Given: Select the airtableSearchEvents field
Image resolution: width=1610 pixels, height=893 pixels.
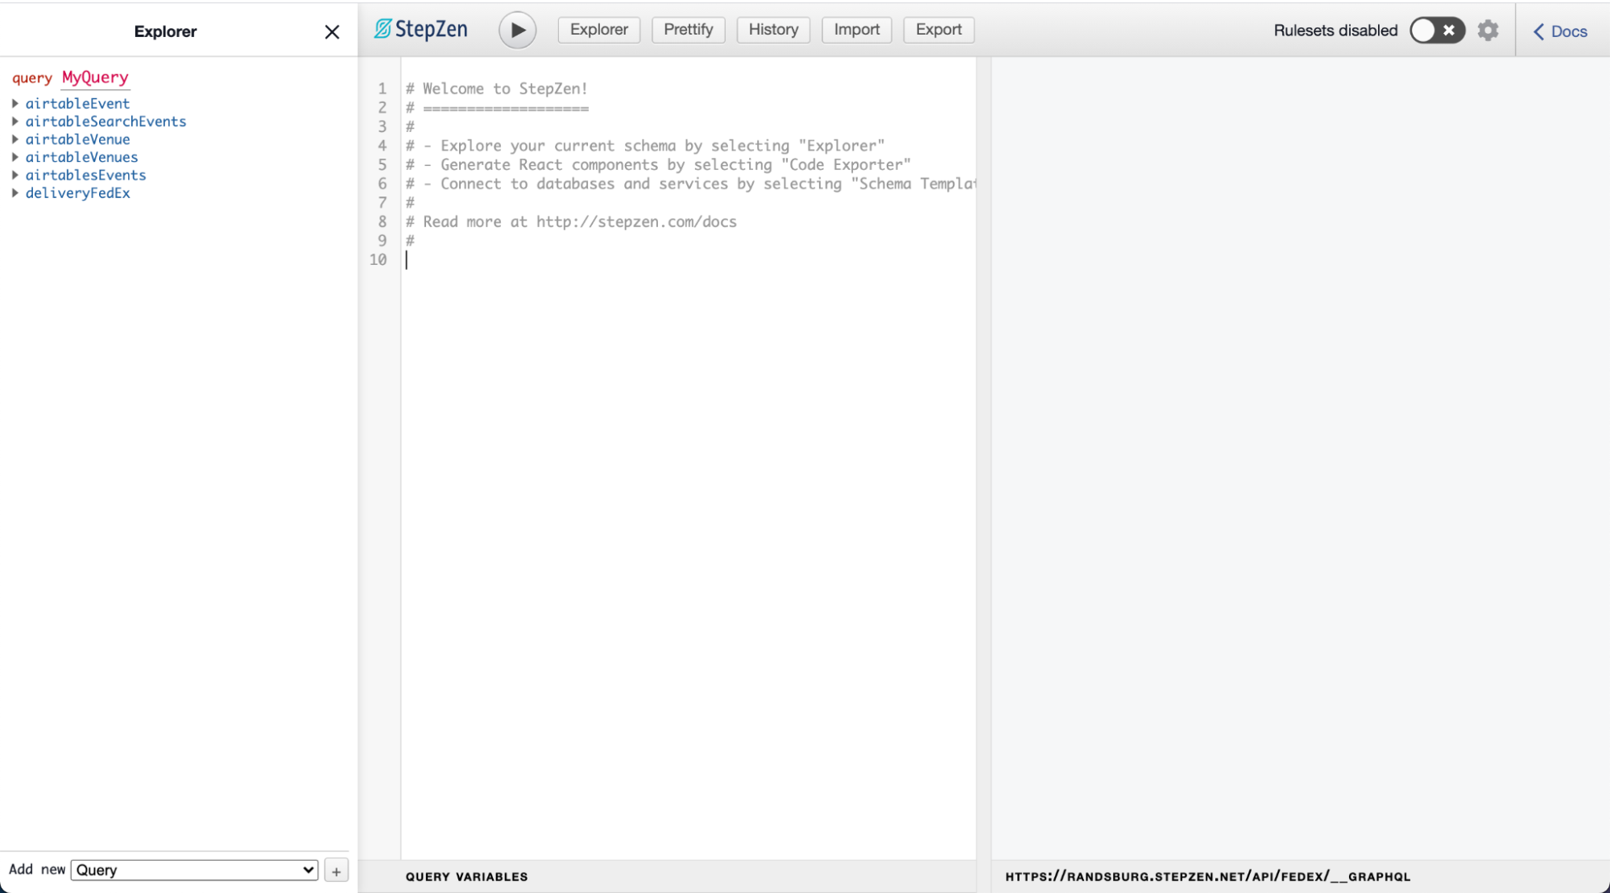Looking at the screenshot, I should tap(106, 122).
